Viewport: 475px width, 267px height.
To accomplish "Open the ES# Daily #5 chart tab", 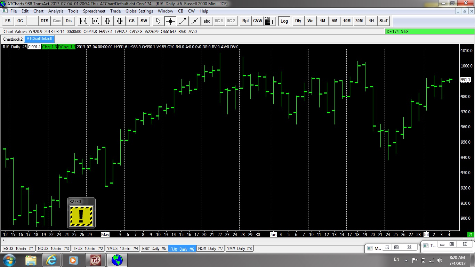I will coord(154,249).
